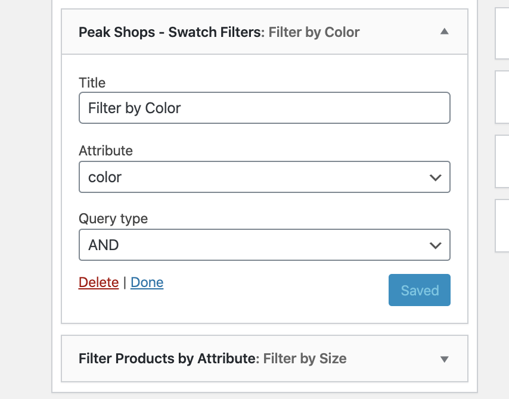
Task: Click the cut-off panel beside Peak Shops header
Action: (x=502, y=33)
